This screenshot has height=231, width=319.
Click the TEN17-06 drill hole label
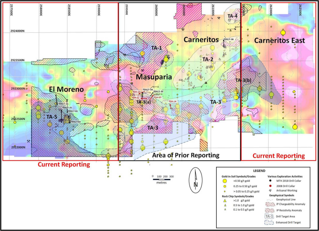click(228, 39)
